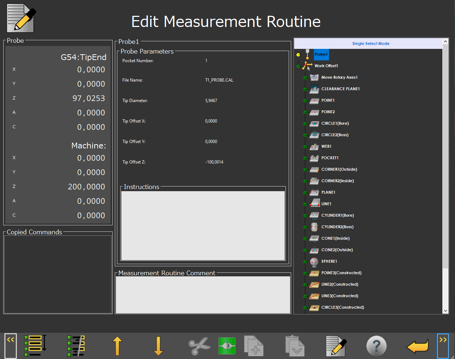Click the move command down arrow
The height and width of the screenshot is (359, 455).
pyautogui.click(x=158, y=346)
